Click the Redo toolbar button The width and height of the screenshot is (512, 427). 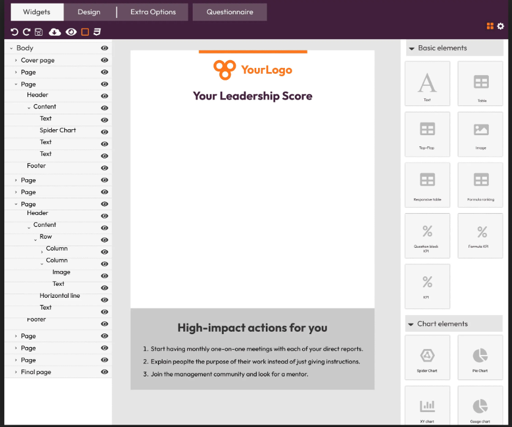click(x=26, y=32)
